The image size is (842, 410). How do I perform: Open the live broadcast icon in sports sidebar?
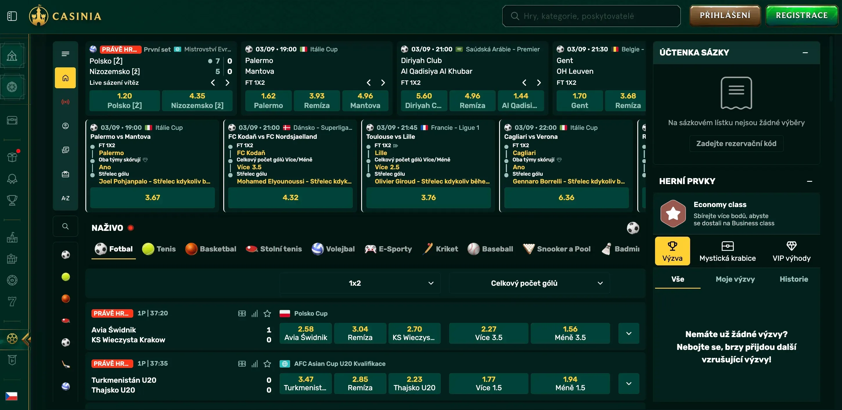click(x=65, y=102)
